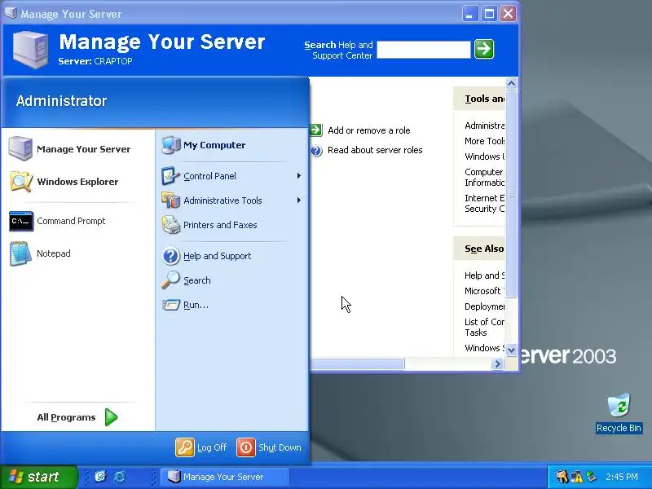Click the third system tray icon
The image size is (652, 489).
tap(591, 477)
